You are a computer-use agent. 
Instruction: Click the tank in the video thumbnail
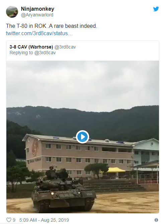pos(64,190)
